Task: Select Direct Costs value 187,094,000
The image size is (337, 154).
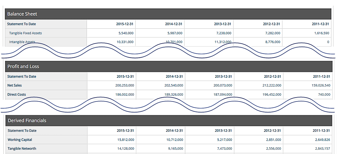Action: pos(223,95)
